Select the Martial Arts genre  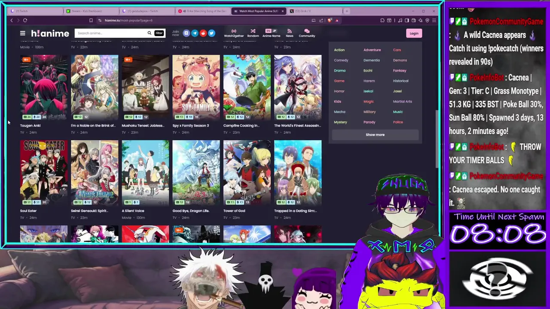pyautogui.click(x=402, y=101)
